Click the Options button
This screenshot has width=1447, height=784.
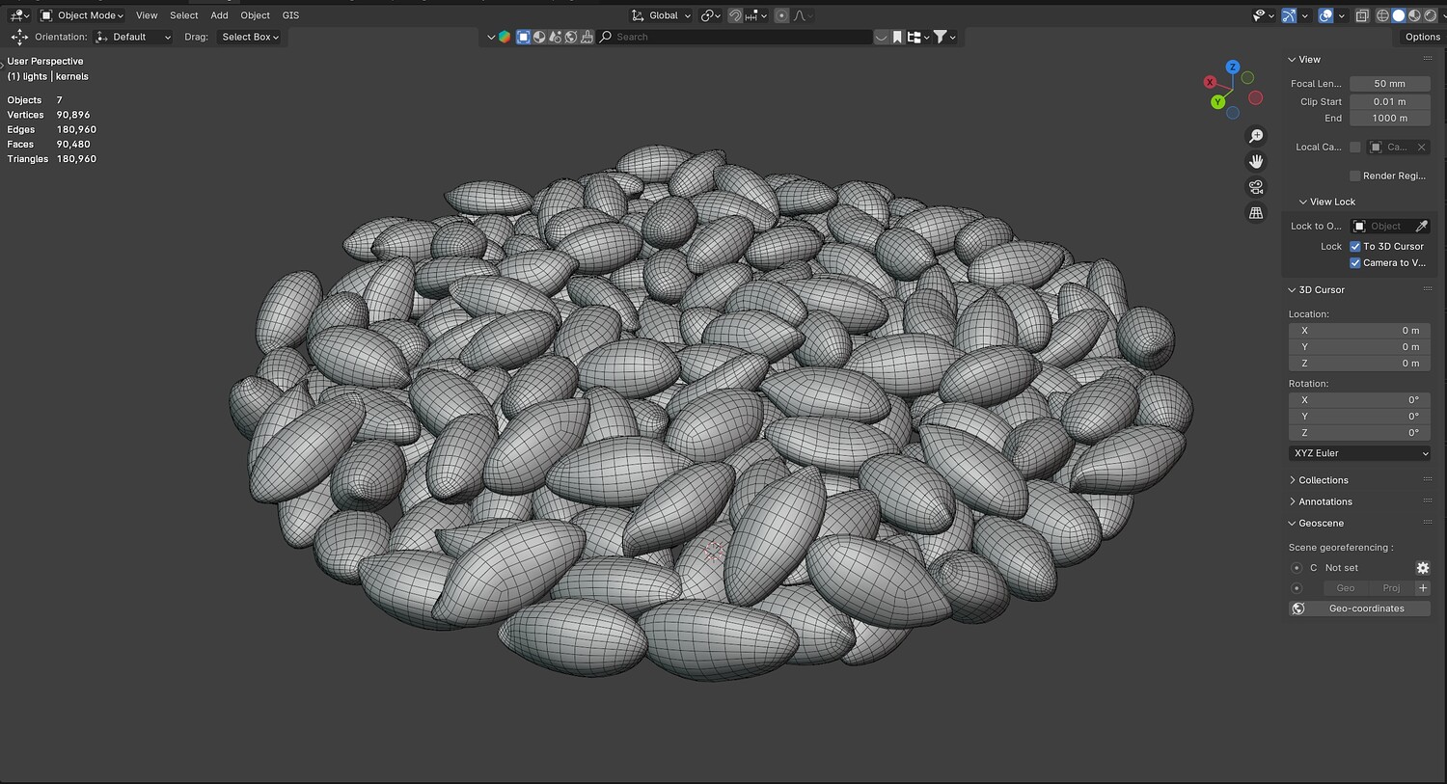tap(1422, 37)
